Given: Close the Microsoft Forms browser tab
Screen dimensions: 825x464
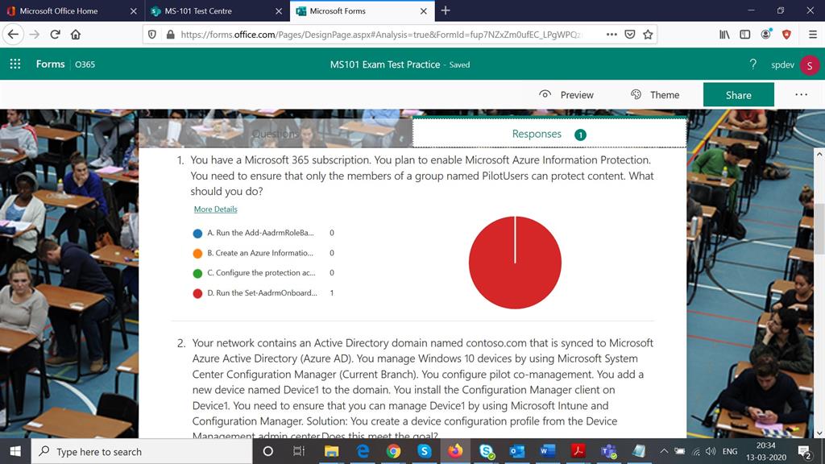Looking at the screenshot, I should click(x=424, y=11).
